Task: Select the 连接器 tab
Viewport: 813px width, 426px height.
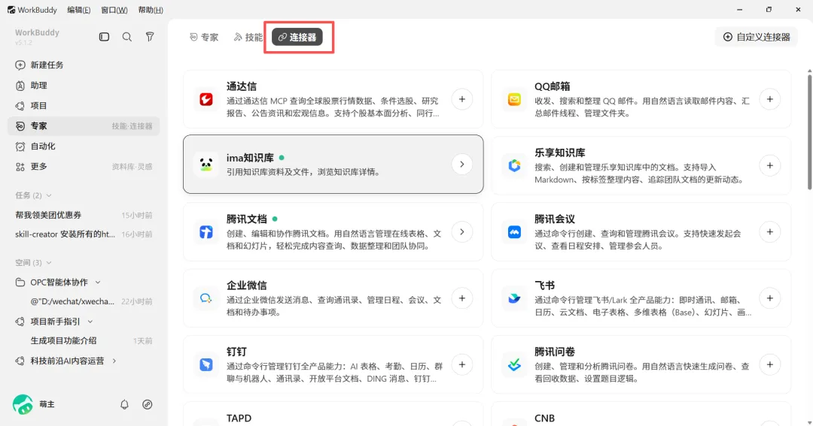Action: pos(297,38)
